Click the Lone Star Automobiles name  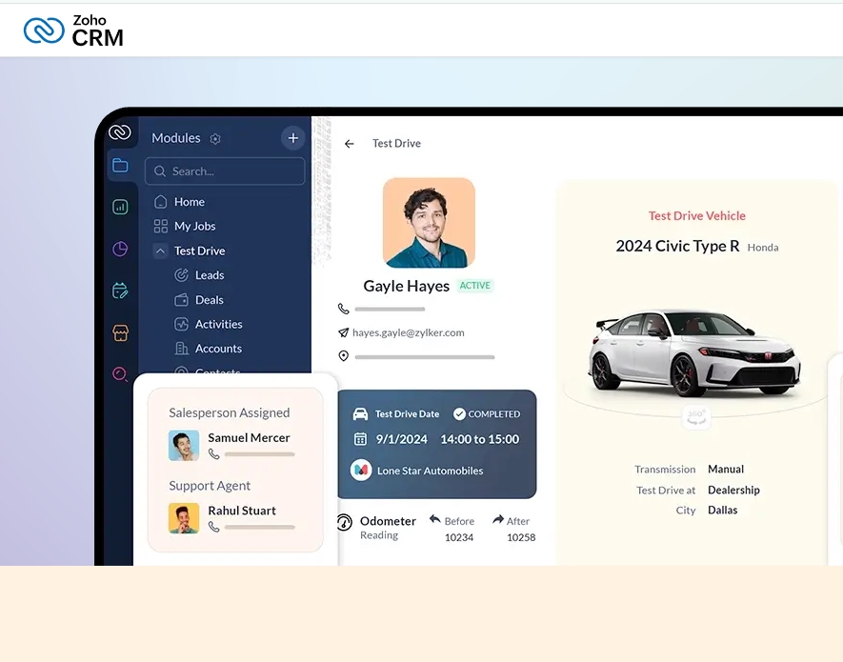click(x=431, y=471)
